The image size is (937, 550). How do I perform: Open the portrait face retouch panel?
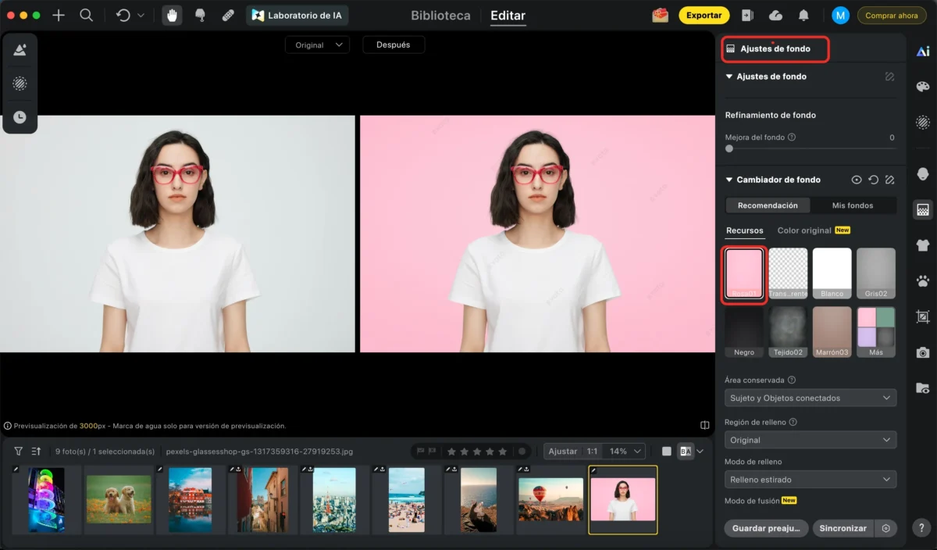922,173
